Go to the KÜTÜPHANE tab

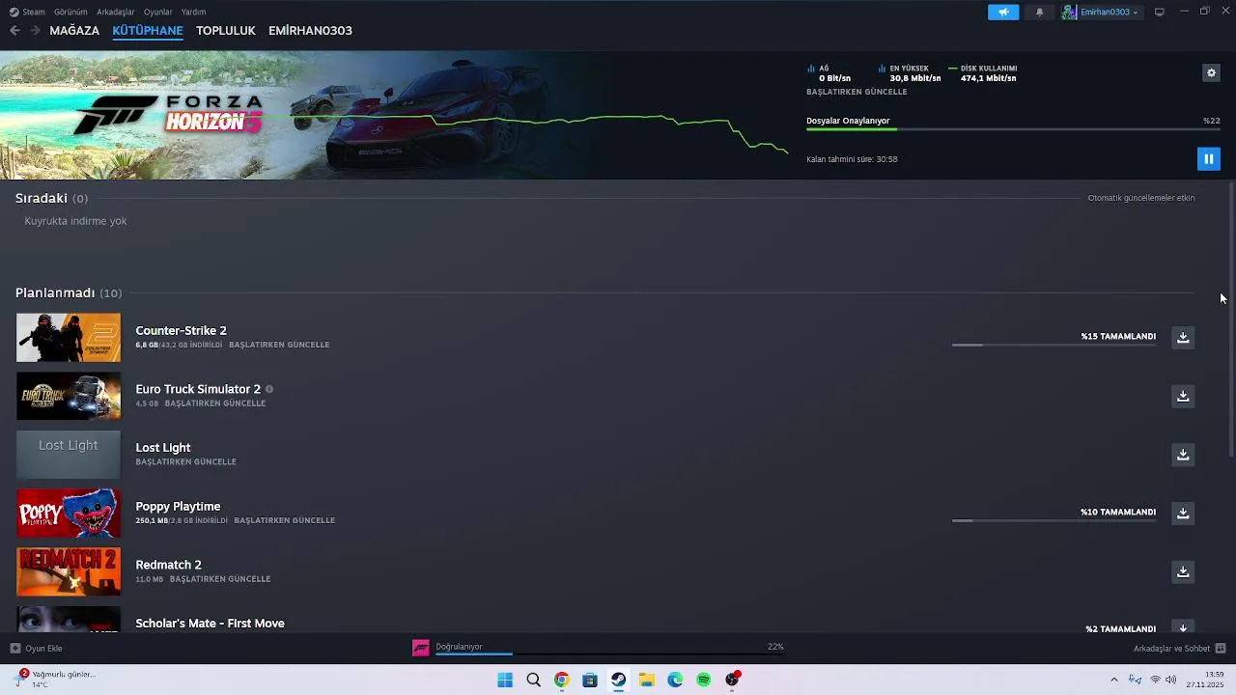[x=148, y=30]
